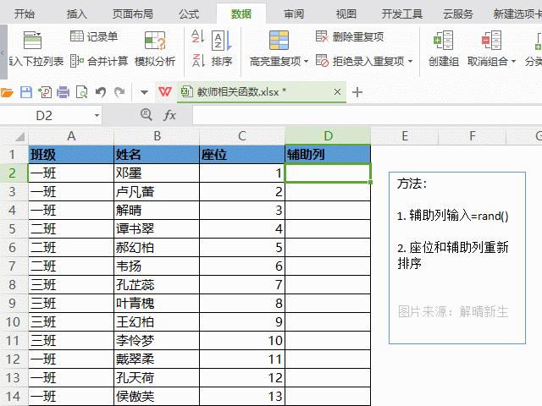Click the fx insert function icon

click(x=169, y=115)
